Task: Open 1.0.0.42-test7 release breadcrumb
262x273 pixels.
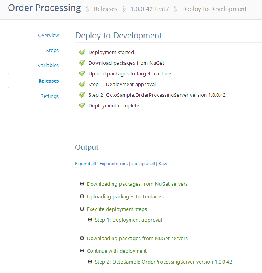Action: point(149,9)
